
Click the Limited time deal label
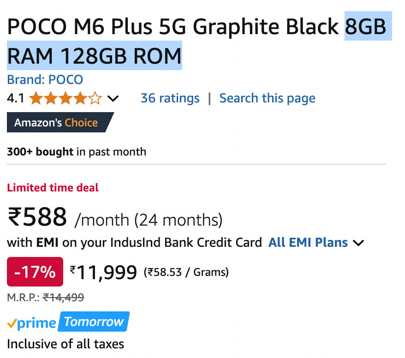[53, 188]
